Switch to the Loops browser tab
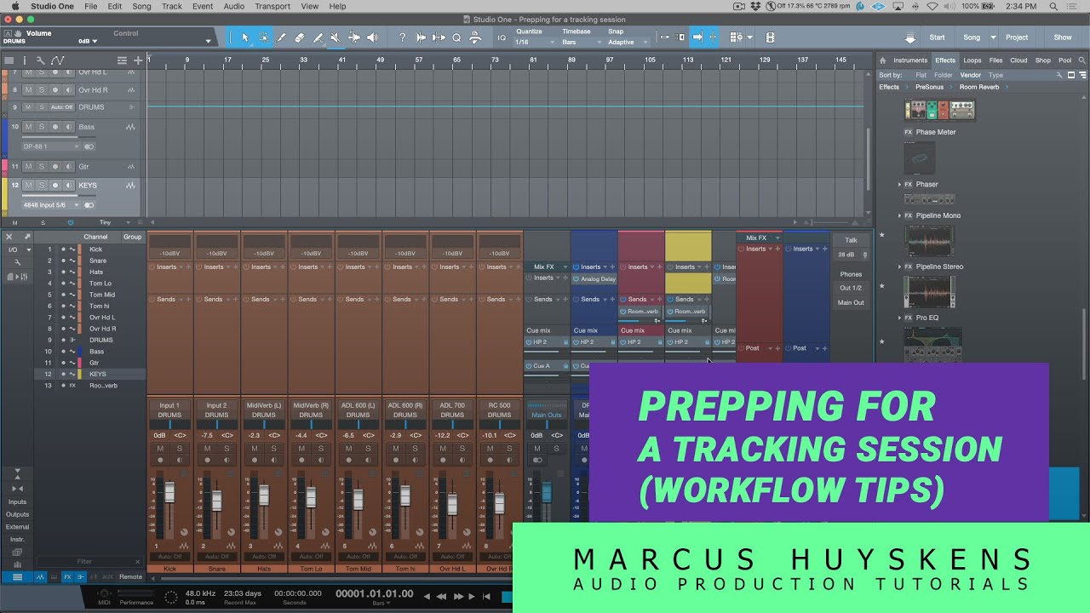 tap(972, 60)
